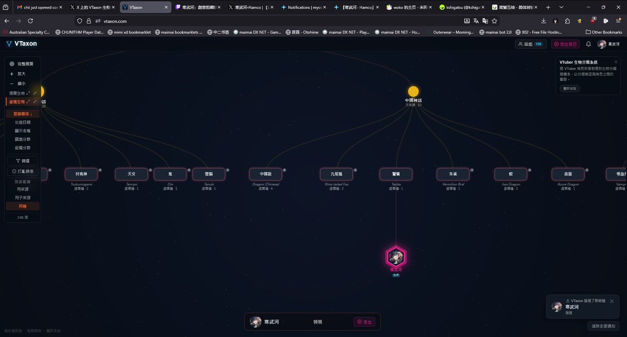The image size is (627, 337).
Task: Select the 青龍 Azure Dragon node
Action: tap(568, 173)
